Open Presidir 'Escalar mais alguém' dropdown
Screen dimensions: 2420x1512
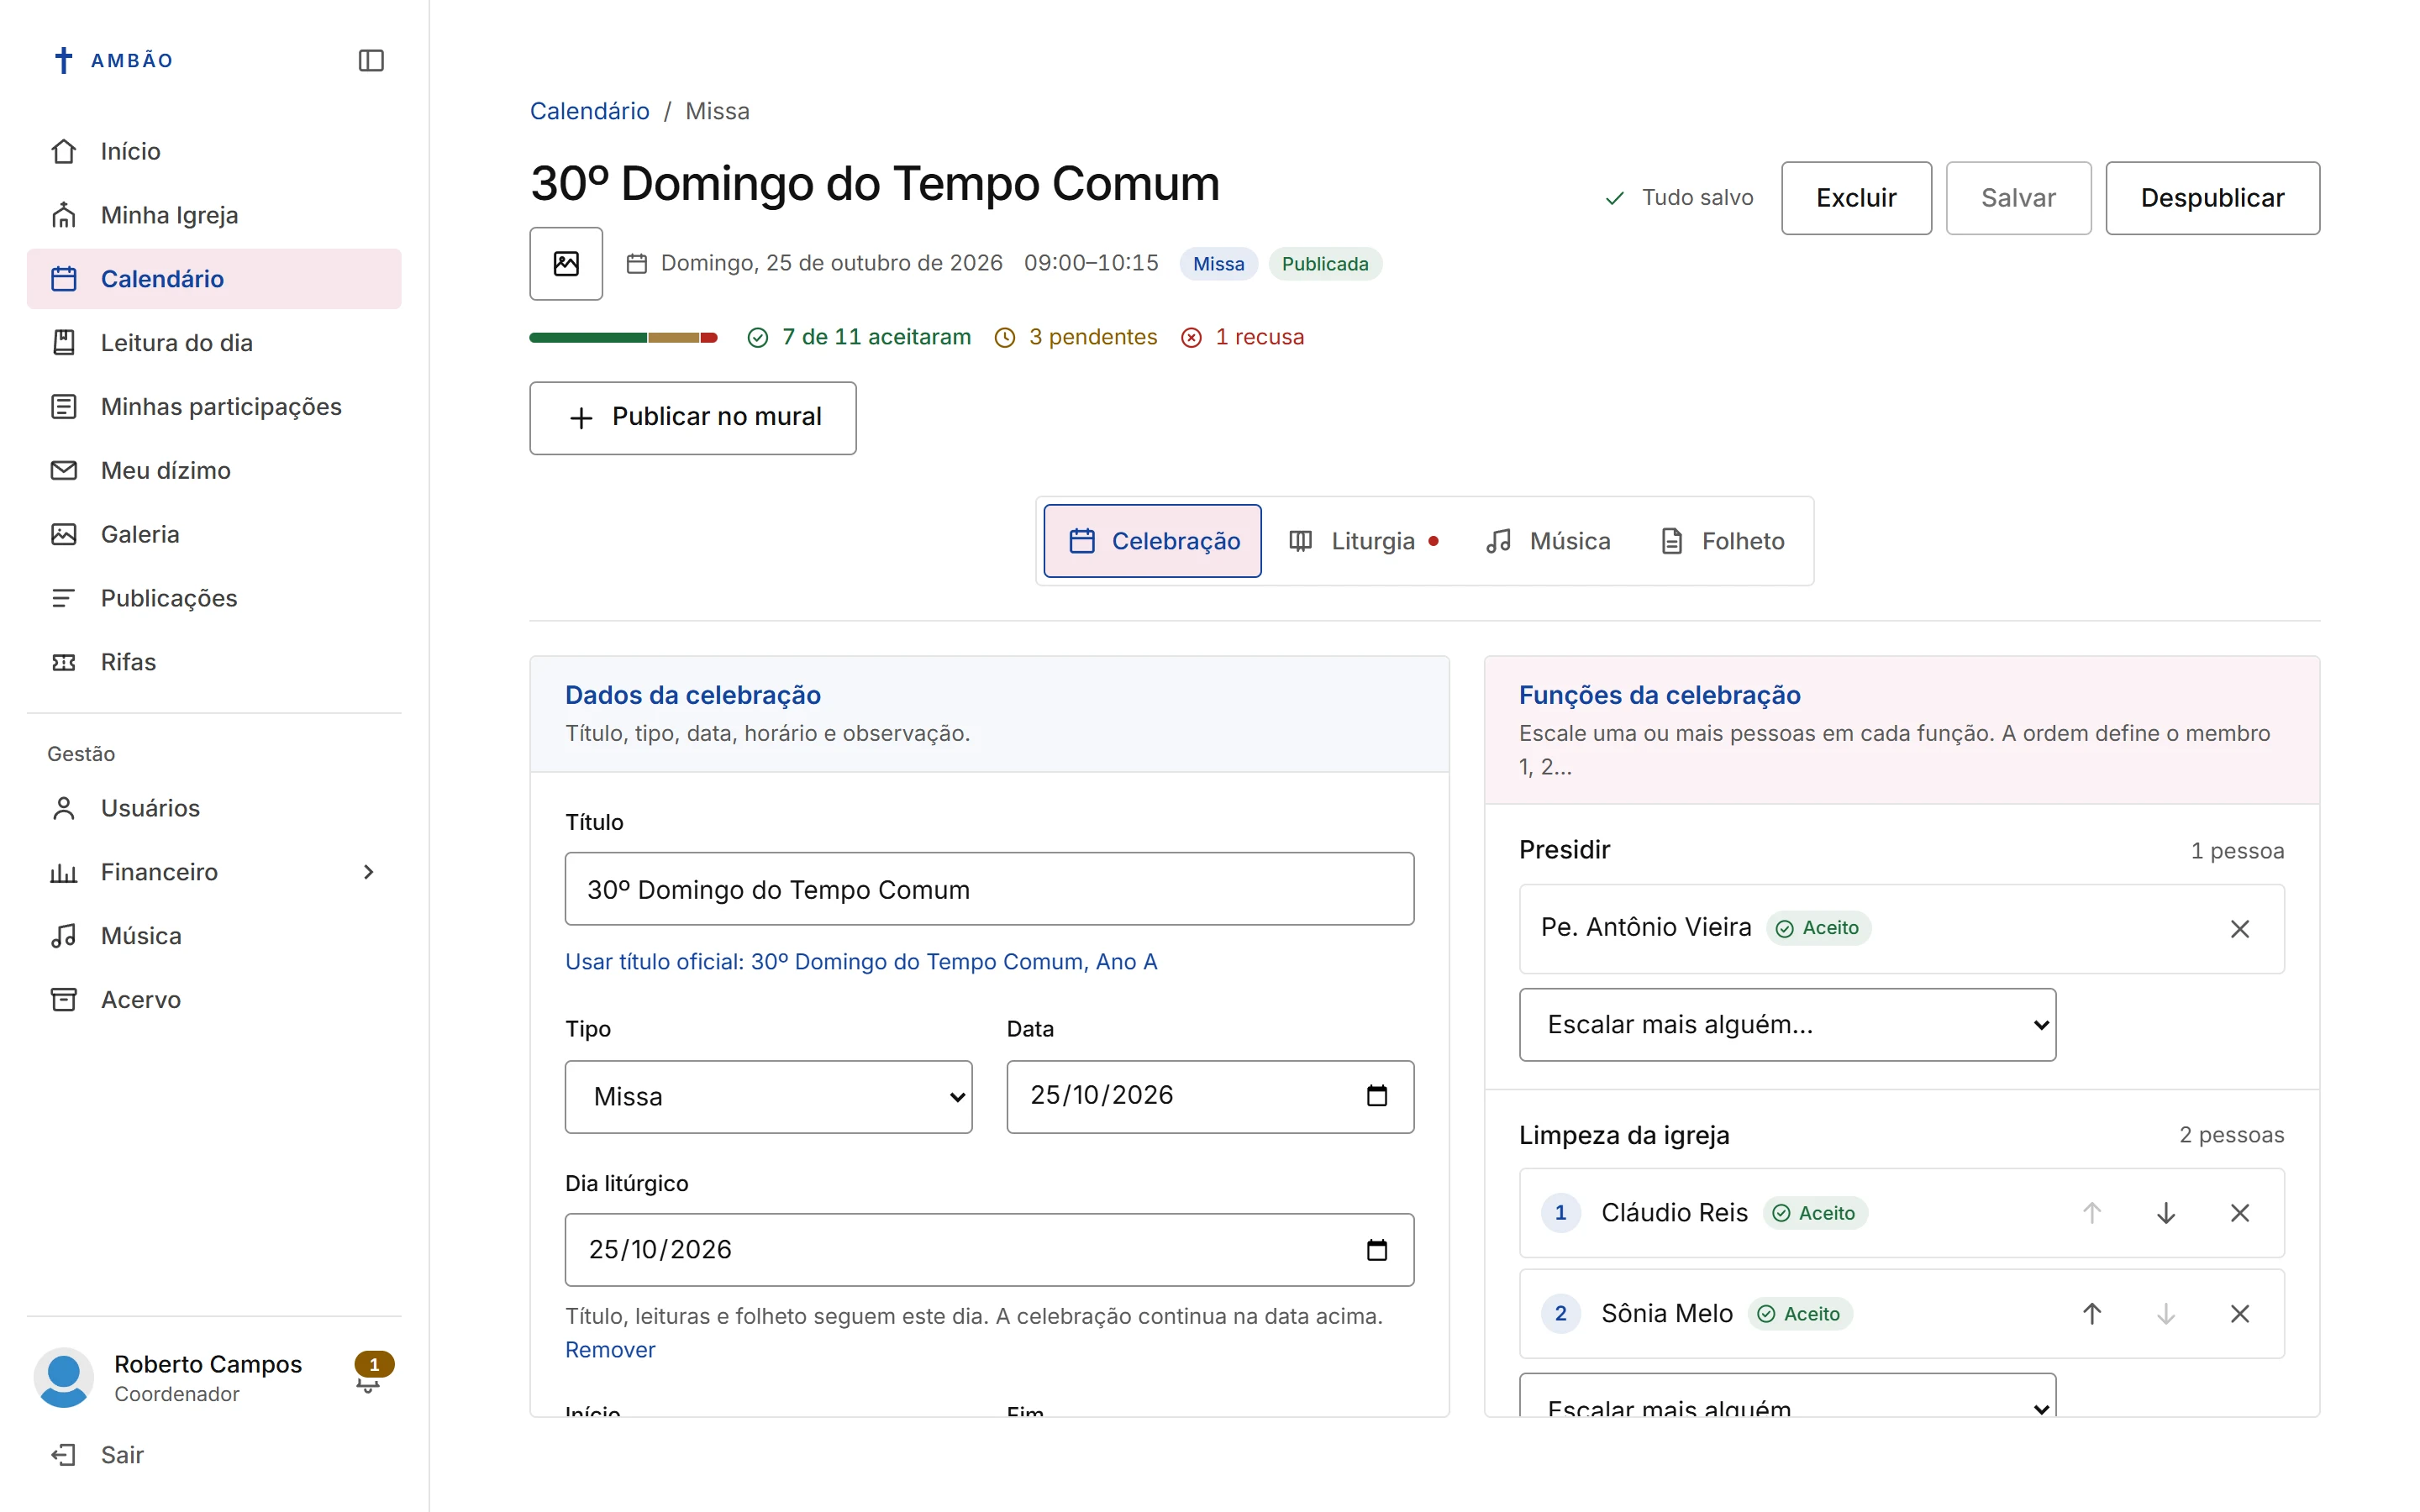[x=1787, y=1025]
